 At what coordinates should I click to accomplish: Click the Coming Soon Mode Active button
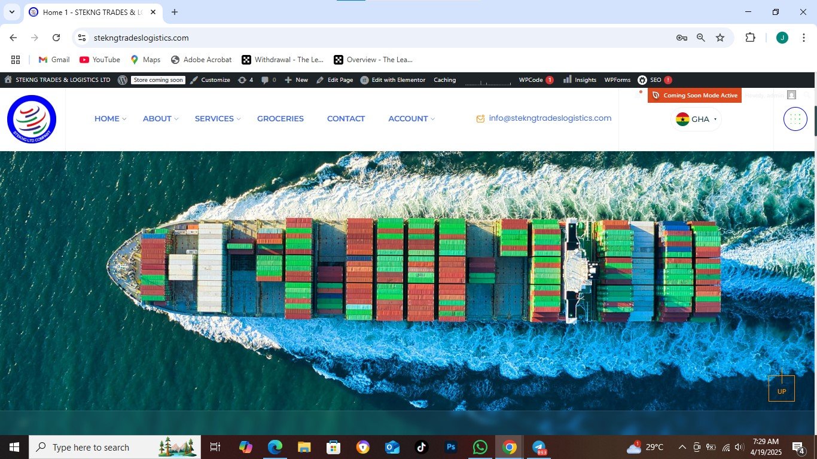coord(694,96)
